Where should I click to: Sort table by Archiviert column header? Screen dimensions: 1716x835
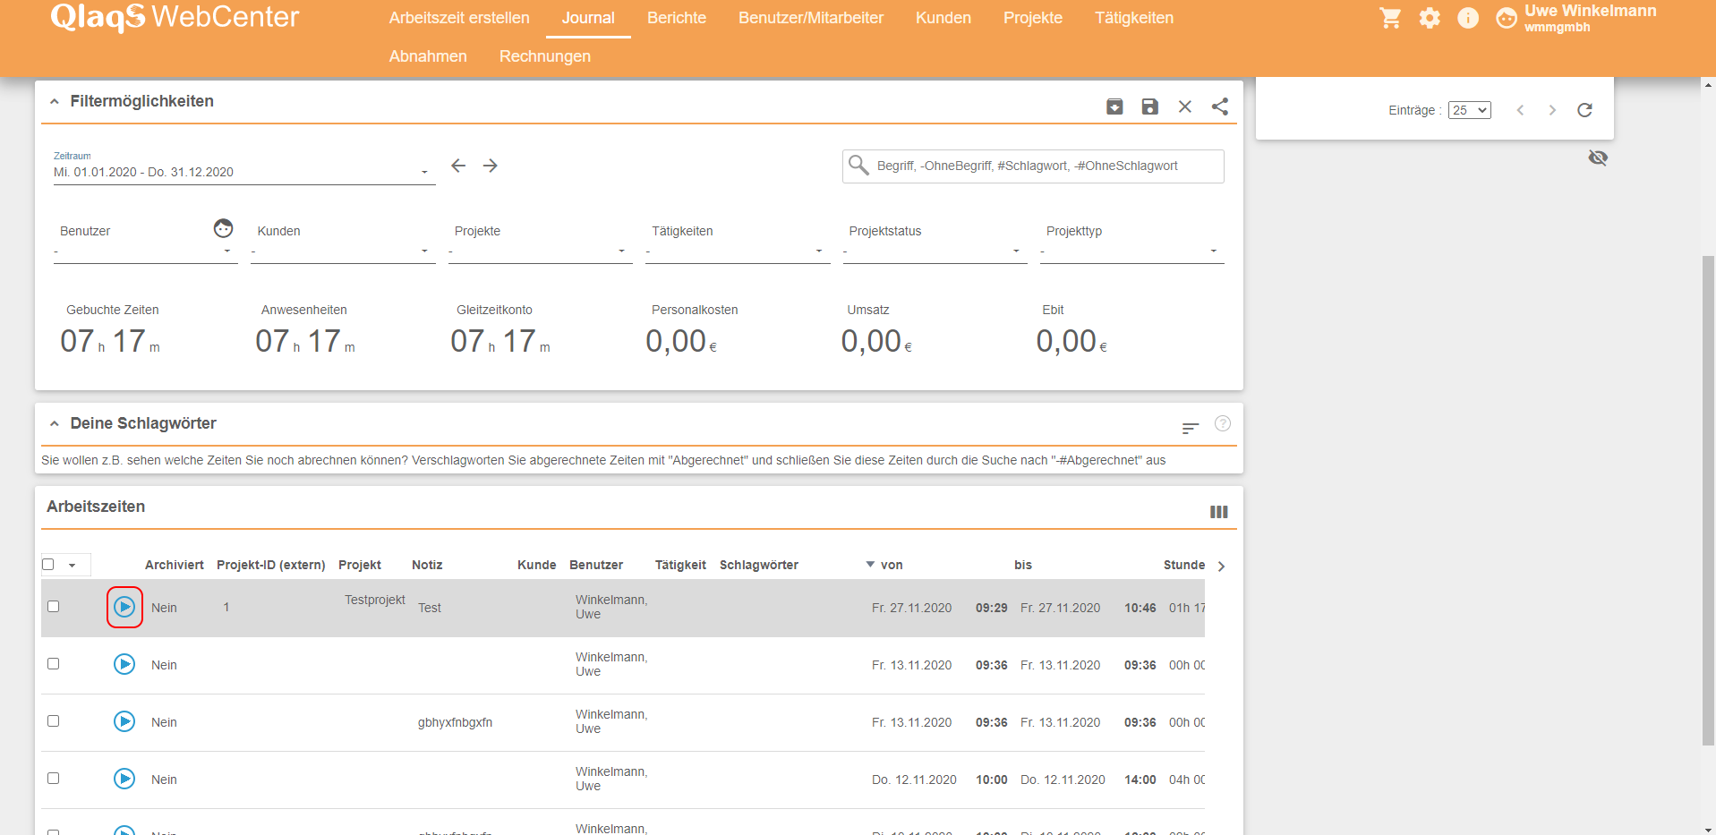(x=175, y=565)
